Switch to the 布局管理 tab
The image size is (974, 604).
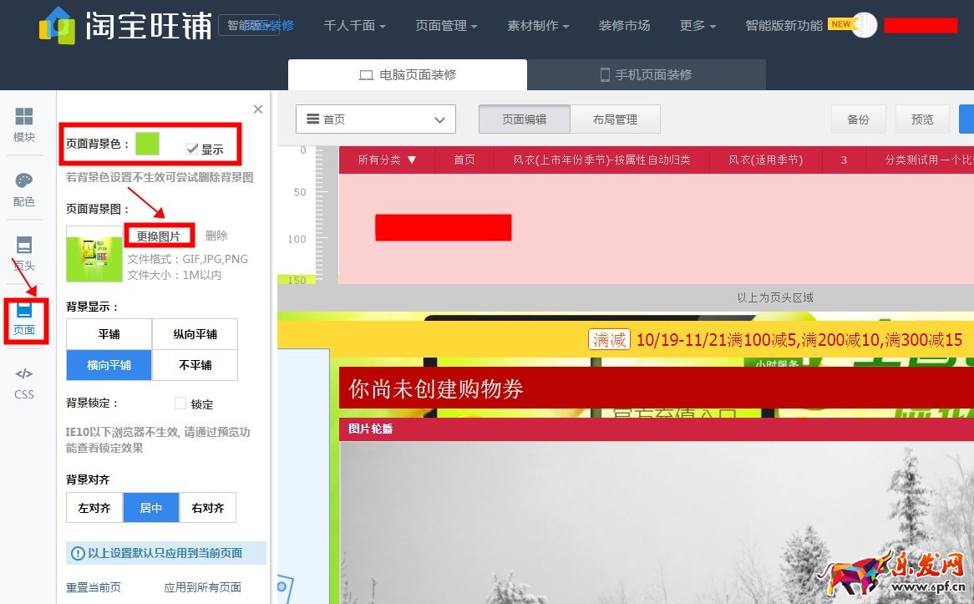(615, 119)
